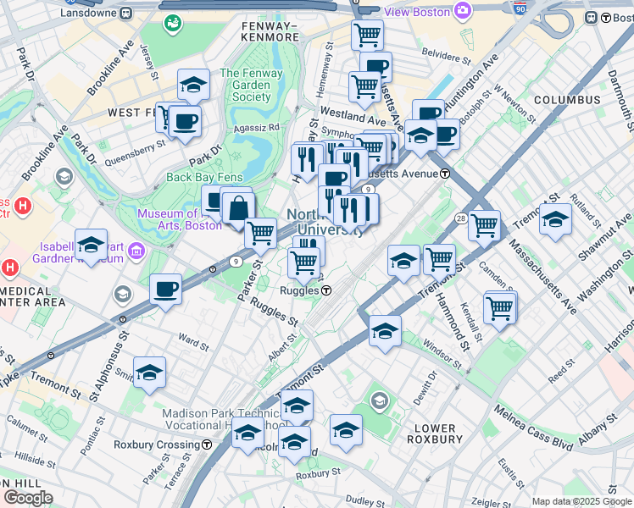Select the gray school pin near Brookline Ave
The width and height of the screenshot is (634, 508).
64,177
